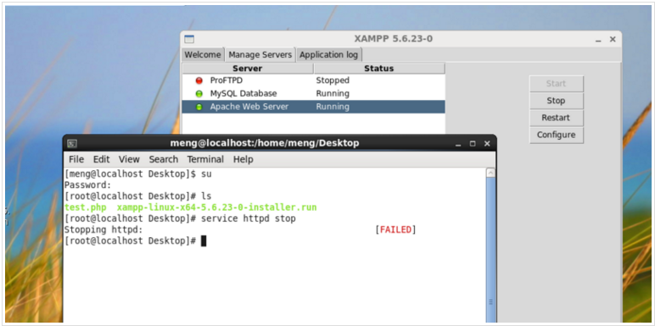Open the terminal Help menu

coord(244,159)
